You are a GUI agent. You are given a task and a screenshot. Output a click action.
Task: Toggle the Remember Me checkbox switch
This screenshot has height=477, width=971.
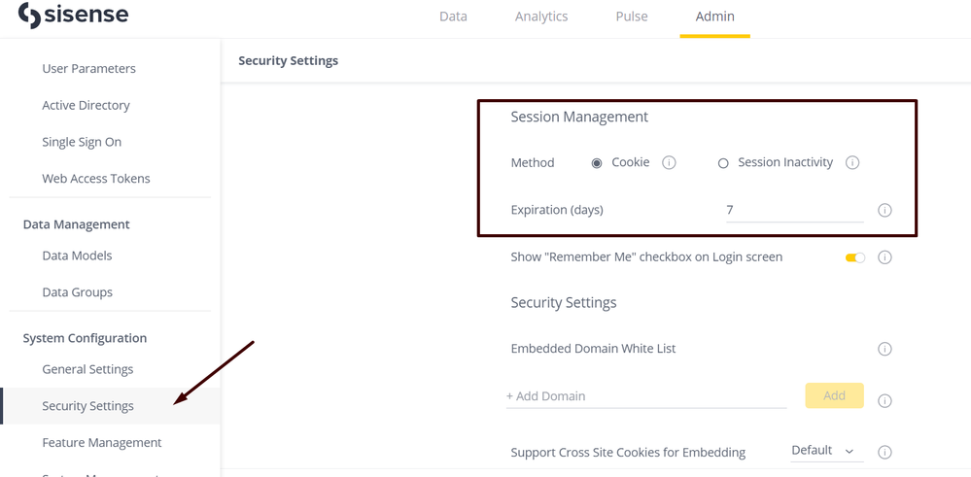[x=855, y=257]
